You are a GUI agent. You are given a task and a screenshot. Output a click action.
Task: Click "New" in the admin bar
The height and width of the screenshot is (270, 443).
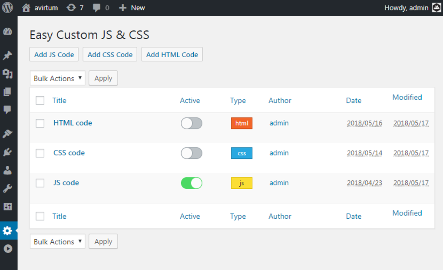pyautogui.click(x=132, y=8)
